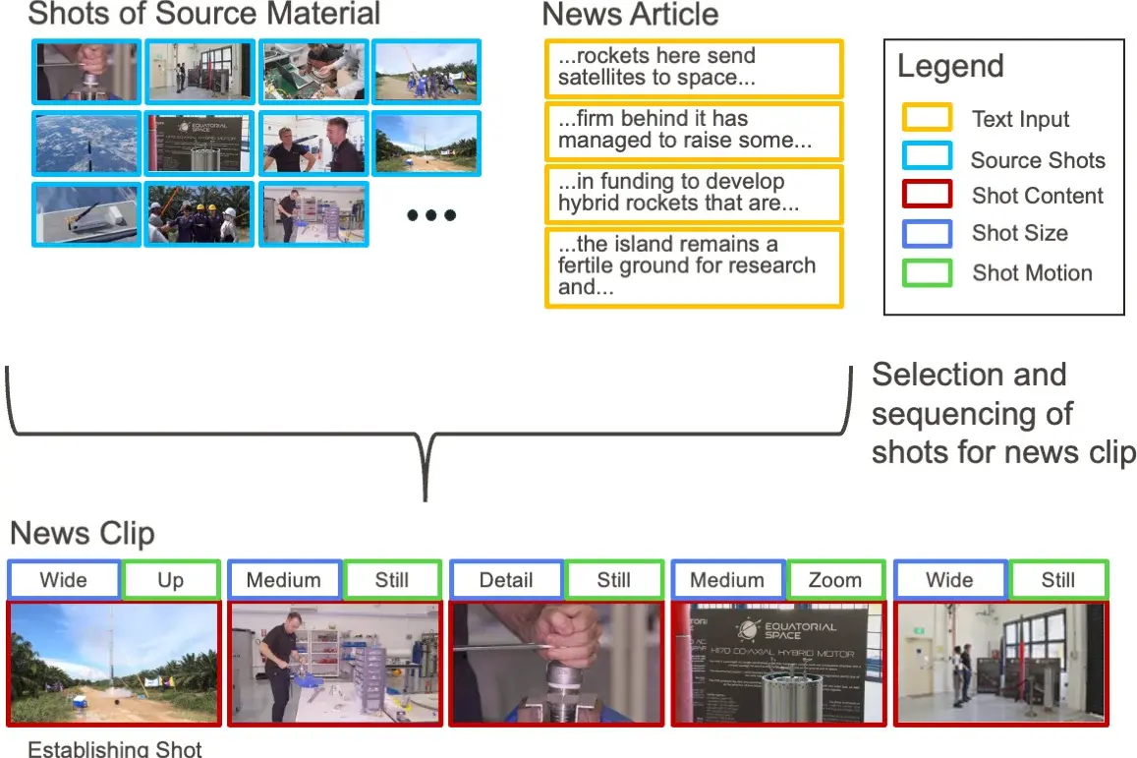
Task: Click the cyan Source Shots legend swatch
Action: (927, 157)
